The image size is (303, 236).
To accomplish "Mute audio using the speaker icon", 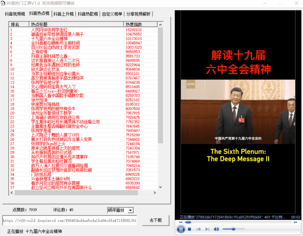I will coord(216,229).
